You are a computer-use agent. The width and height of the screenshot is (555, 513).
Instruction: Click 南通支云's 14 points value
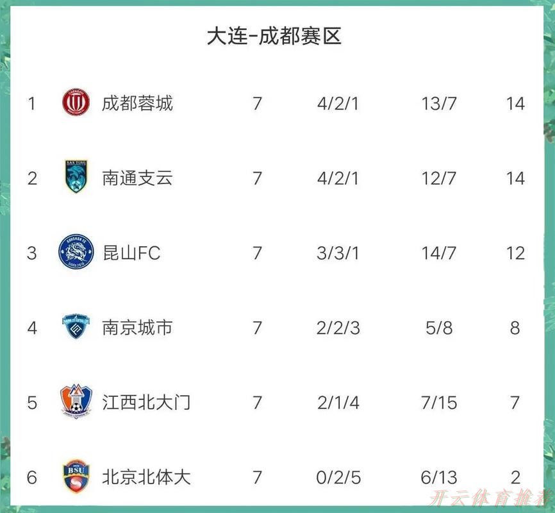coord(515,178)
